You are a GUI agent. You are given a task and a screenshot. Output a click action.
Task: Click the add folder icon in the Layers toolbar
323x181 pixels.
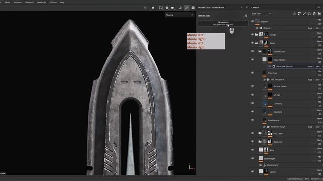click(319, 14)
